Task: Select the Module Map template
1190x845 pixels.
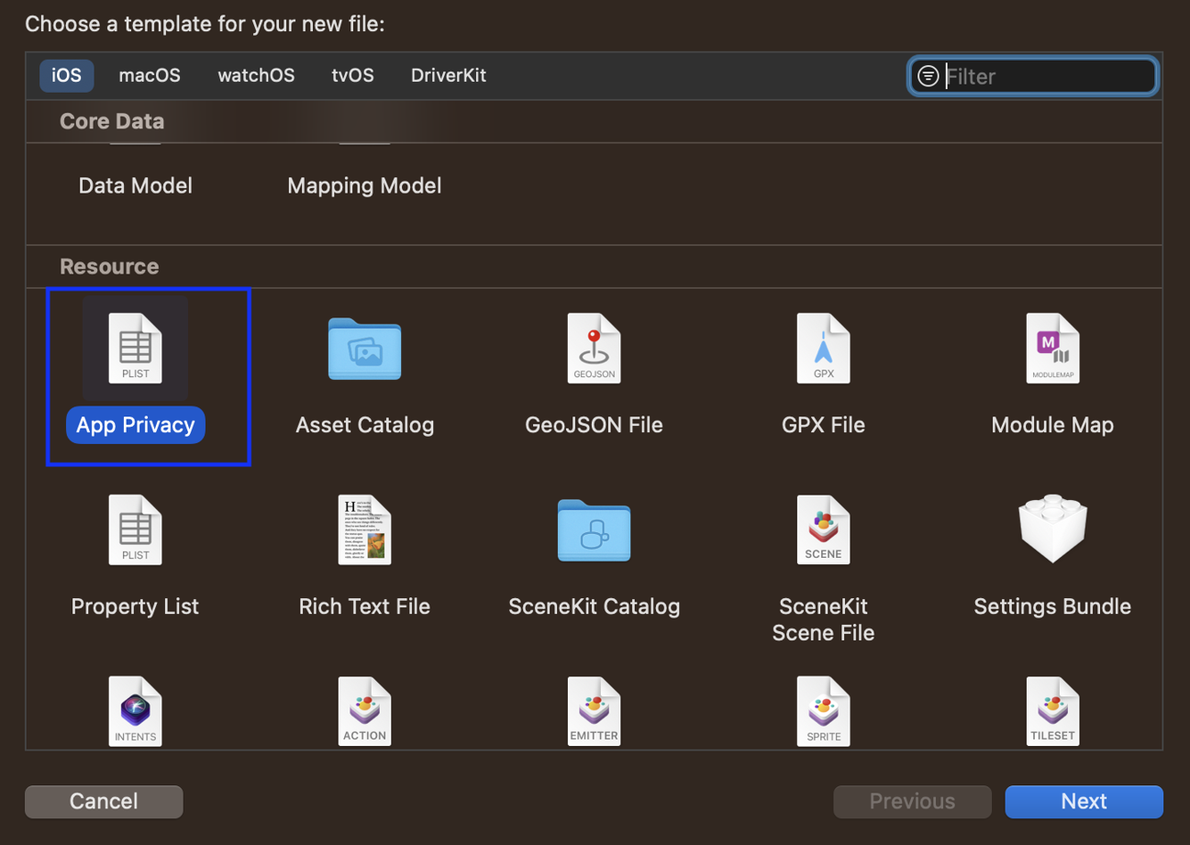Action: (1052, 349)
